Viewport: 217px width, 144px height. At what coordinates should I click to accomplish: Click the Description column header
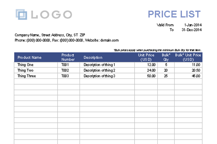[93, 57]
